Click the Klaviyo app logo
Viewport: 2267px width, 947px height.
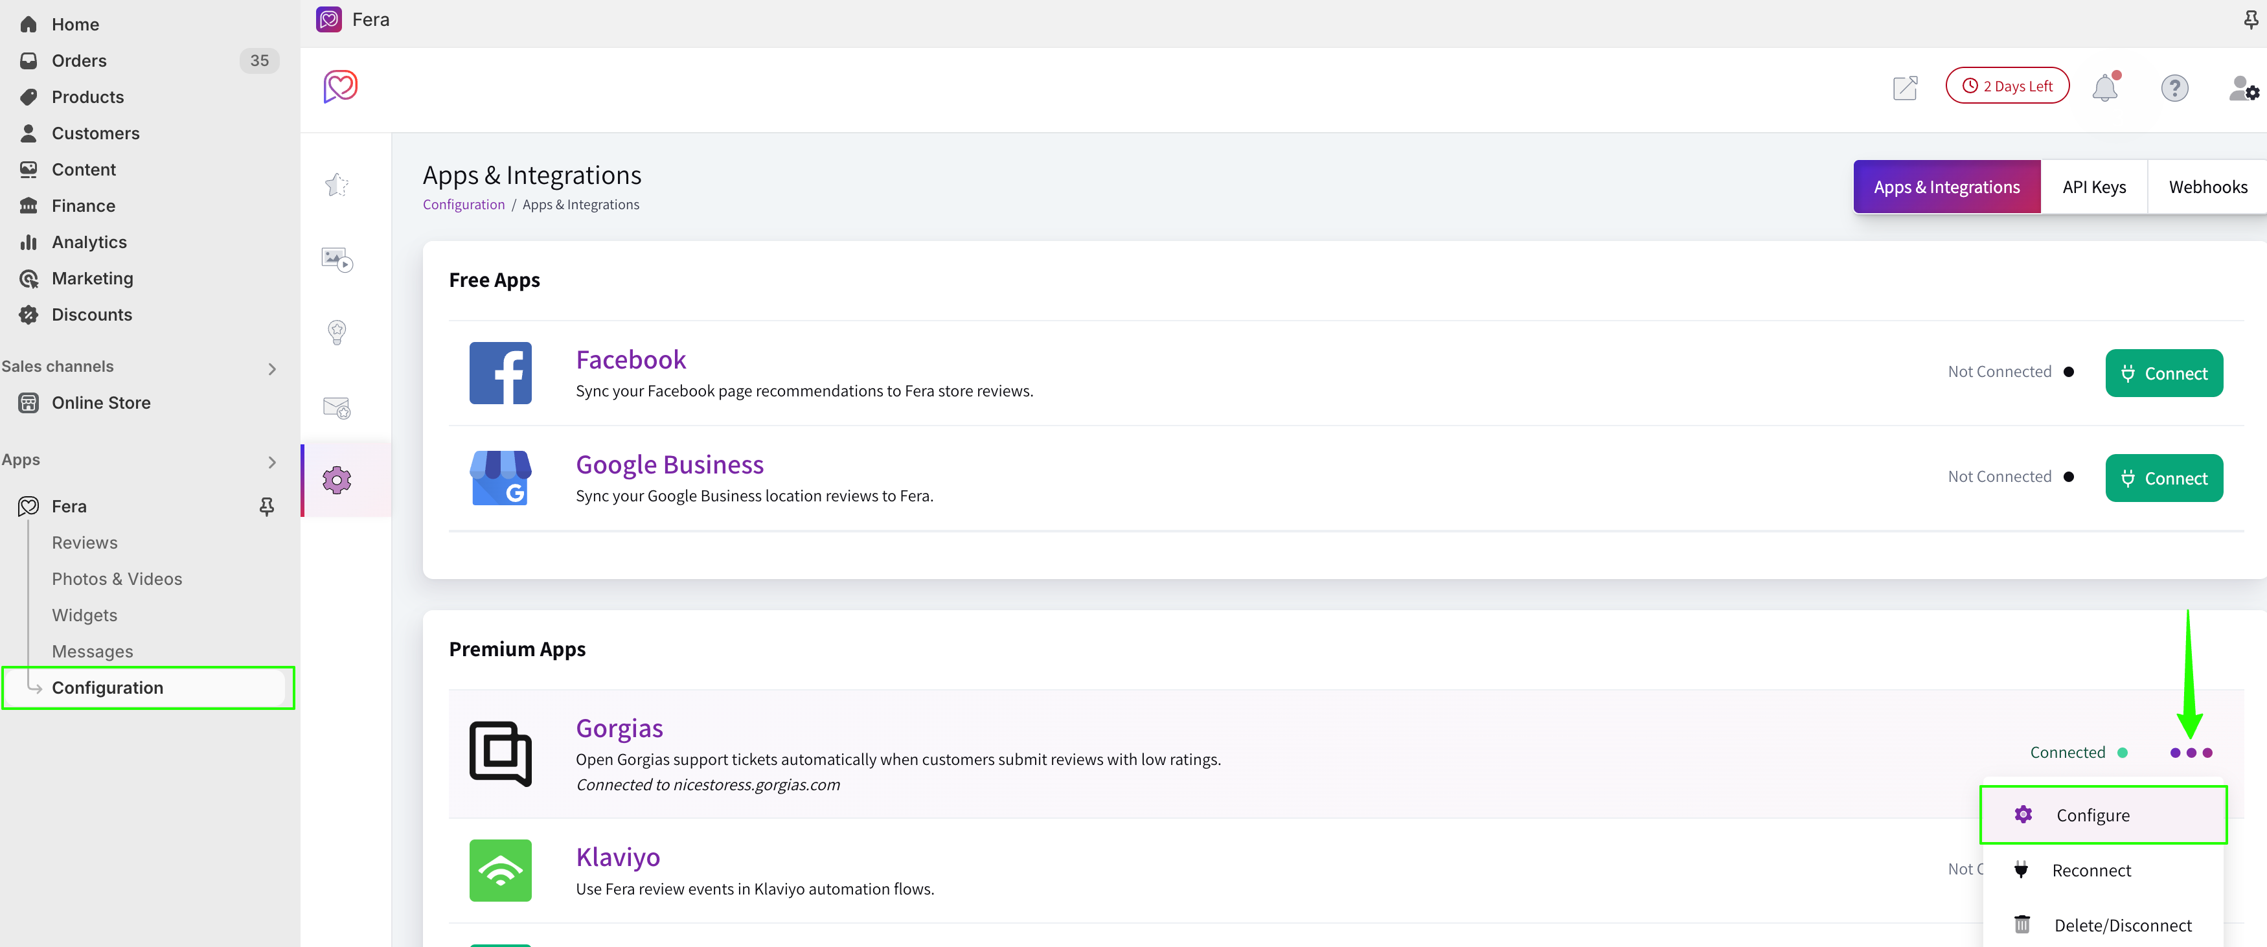(501, 871)
